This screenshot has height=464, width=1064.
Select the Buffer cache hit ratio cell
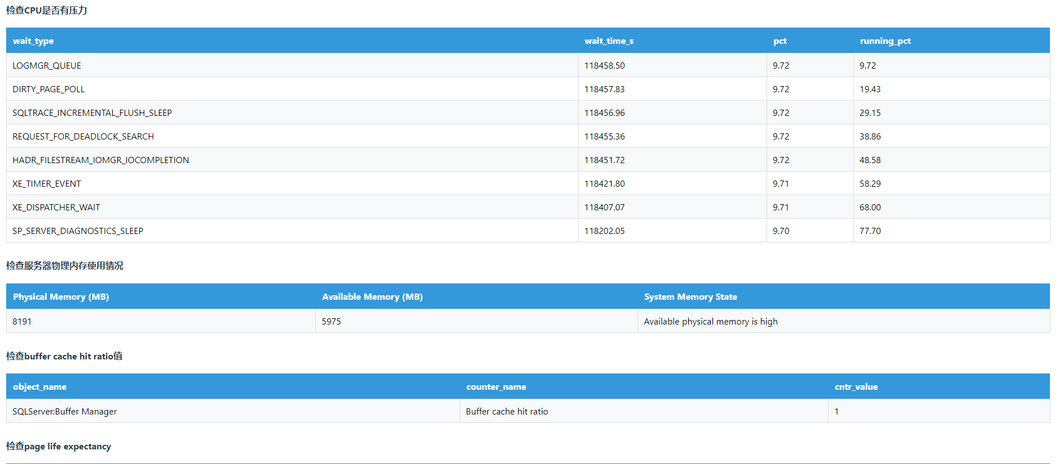coord(644,411)
